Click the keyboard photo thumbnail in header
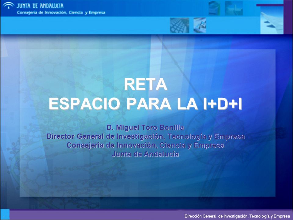The width and height of the screenshot is (293, 220). (x=179, y=25)
